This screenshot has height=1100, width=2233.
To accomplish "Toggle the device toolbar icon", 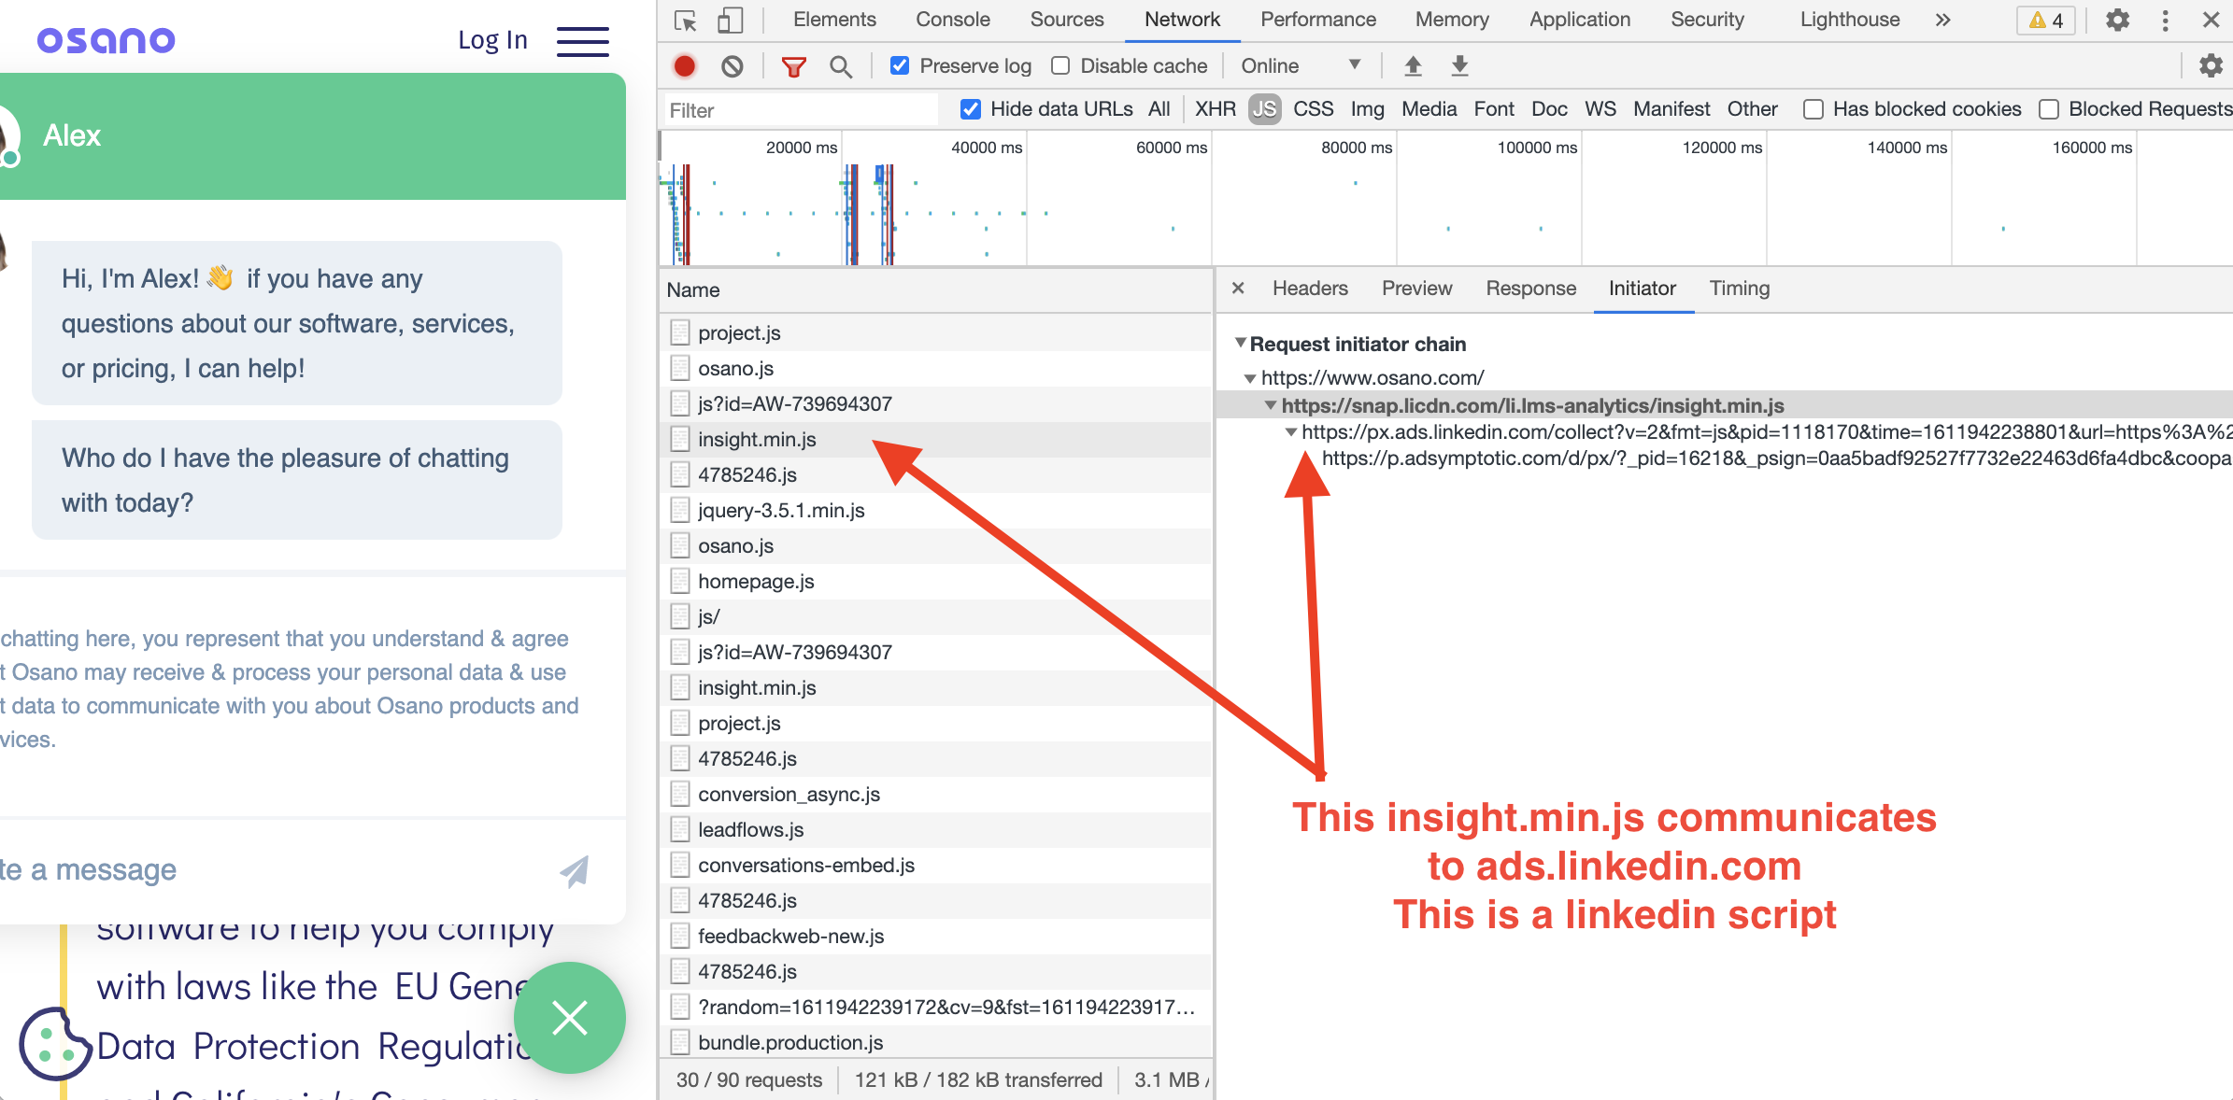I will coord(730,20).
